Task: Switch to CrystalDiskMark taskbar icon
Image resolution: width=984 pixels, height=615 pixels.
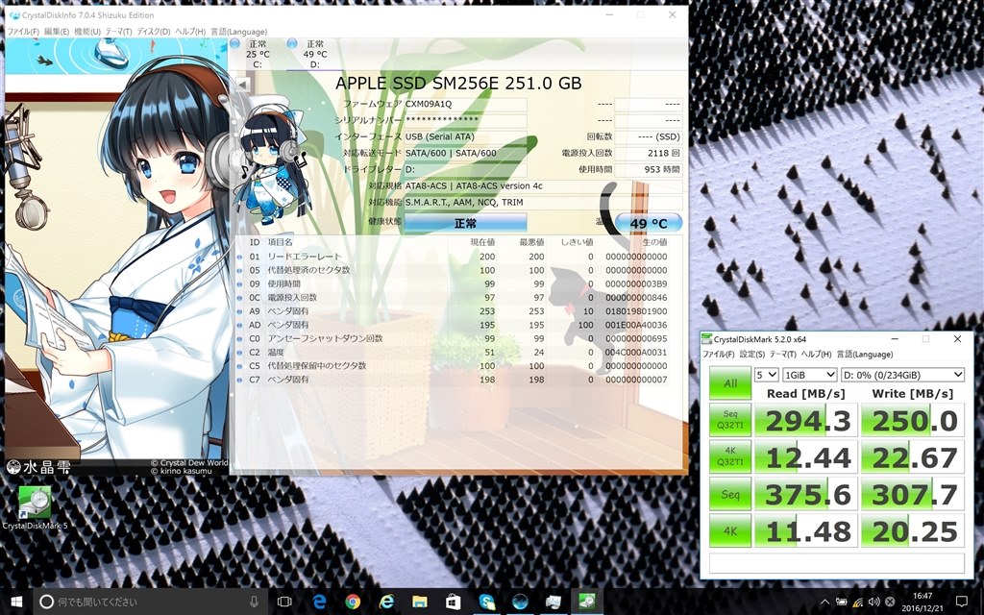Action: click(x=587, y=602)
